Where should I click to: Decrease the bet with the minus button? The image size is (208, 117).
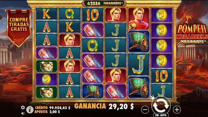[145, 109]
